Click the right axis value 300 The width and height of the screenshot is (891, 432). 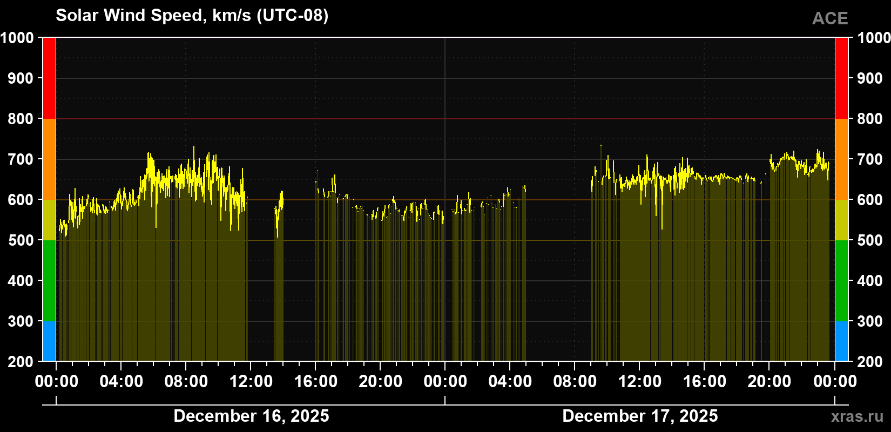click(x=870, y=321)
